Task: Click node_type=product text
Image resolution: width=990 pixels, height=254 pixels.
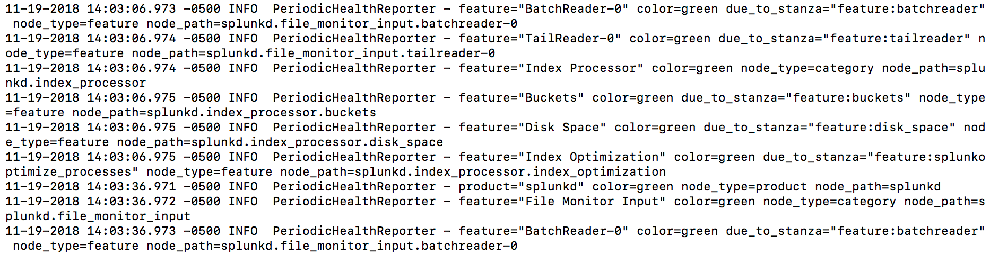Action: coord(744,187)
